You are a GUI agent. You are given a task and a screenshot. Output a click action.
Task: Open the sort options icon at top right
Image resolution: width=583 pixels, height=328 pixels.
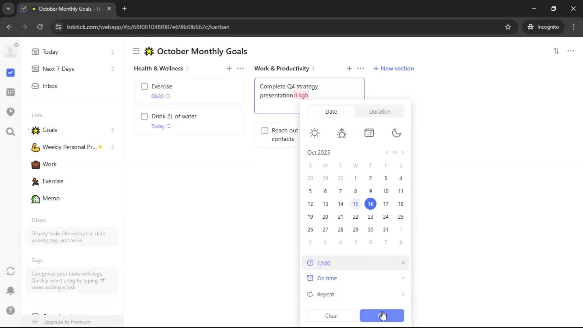tap(556, 51)
